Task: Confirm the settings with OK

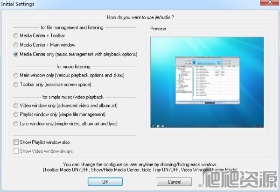Action: click(105, 181)
